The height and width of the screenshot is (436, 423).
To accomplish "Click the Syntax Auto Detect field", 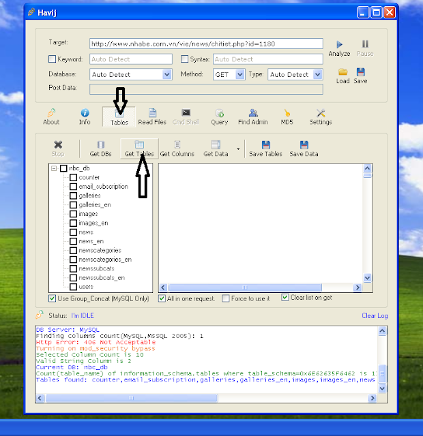I will pyautogui.click(x=268, y=59).
